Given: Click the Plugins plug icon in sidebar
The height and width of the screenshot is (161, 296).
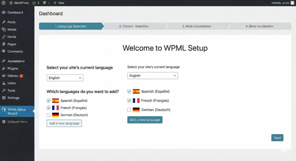Looking at the screenshot, I should coord(3,68).
